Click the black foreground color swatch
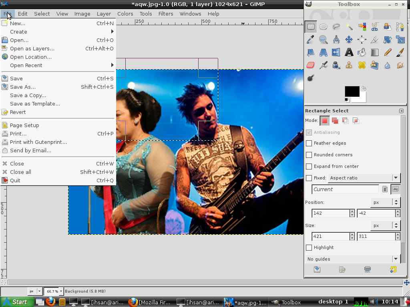 pos(352,91)
